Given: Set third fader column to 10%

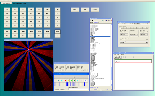Looking at the screenshot, I should coord(23,22).
